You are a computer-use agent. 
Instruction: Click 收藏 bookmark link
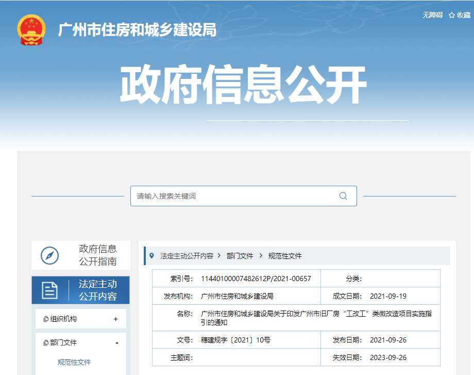[463, 15]
